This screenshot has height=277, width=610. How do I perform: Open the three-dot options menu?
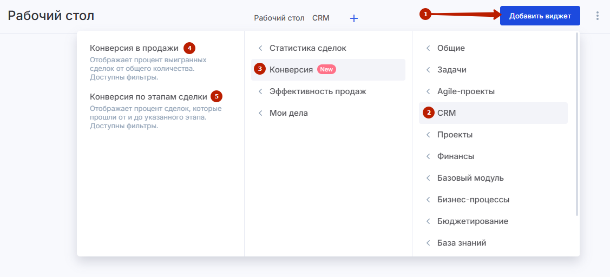[598, 16]
